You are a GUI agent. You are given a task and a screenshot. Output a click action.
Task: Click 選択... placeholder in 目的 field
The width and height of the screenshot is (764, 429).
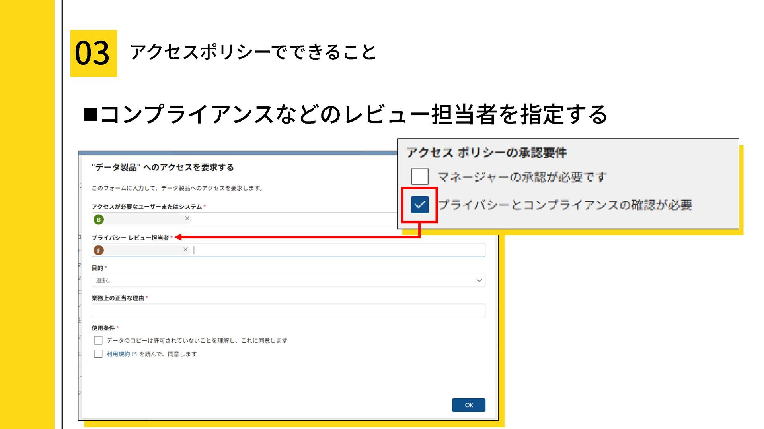pos(104,280)
